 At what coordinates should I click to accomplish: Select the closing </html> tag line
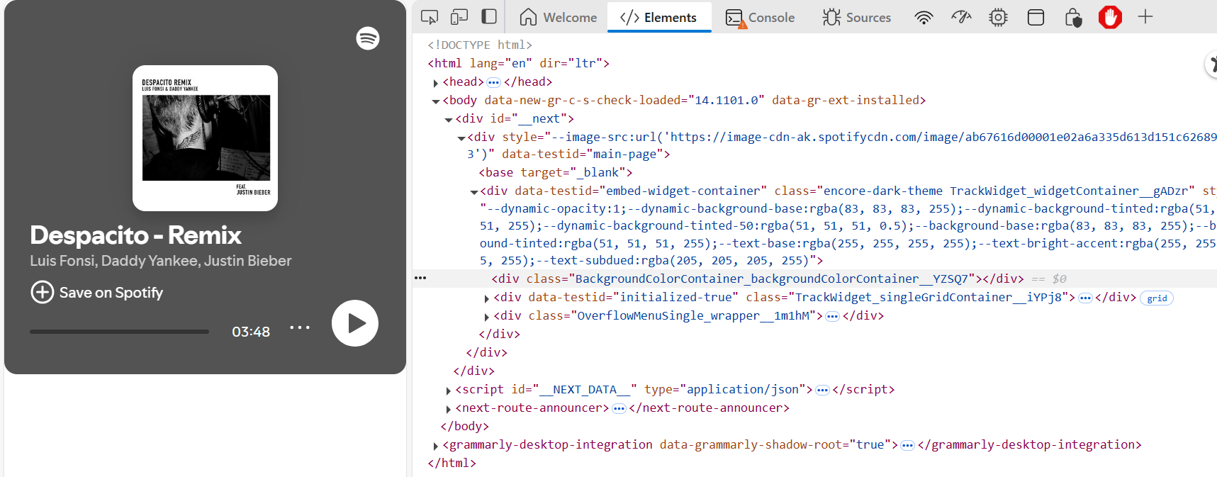point(452,463)
